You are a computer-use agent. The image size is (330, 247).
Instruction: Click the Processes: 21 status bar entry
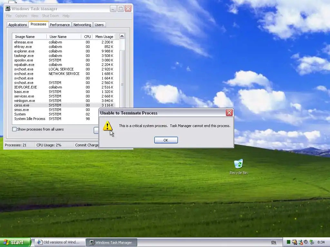point(19,145)
